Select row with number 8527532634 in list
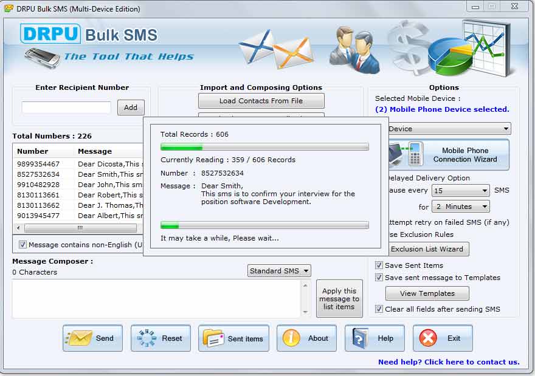 click(78, 174)
